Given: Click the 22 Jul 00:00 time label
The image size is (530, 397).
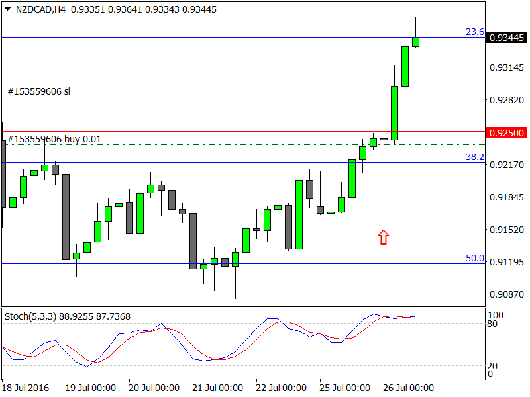Looking at the screenshot, I should (x=281, y=388).
